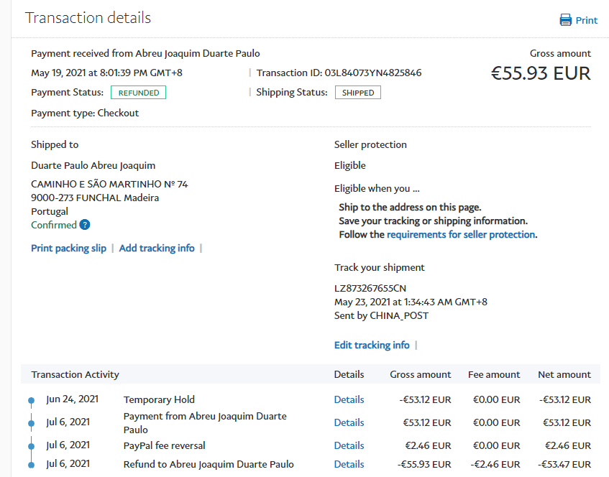Click the REFUNDED payment status badge
This screenshot has height=477, width=609.
coord(138,93)
